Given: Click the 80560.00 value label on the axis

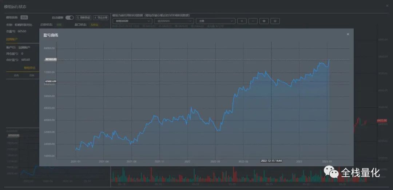Looking at the screenshot, I should (51, 59).
